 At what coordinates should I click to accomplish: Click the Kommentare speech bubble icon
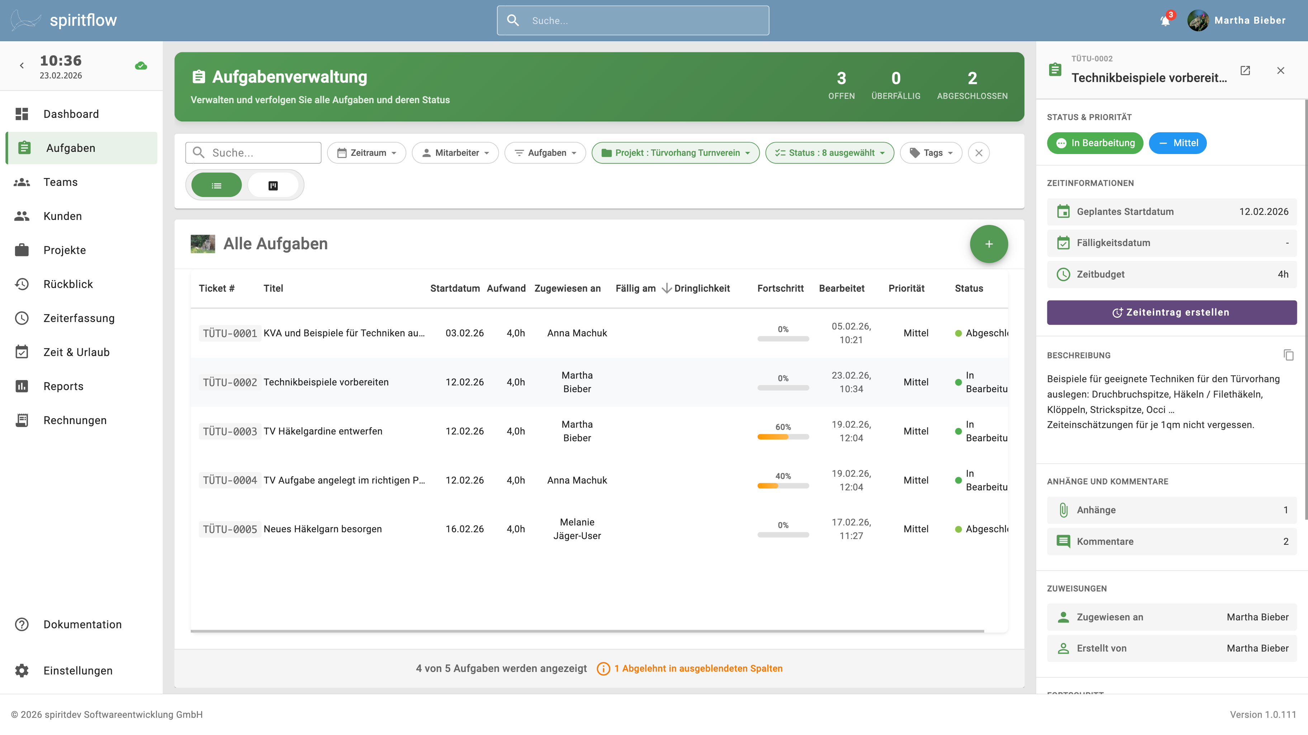tap(1063, 541)
